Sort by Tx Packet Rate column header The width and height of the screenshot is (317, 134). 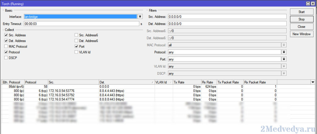(x=230, y=82)
